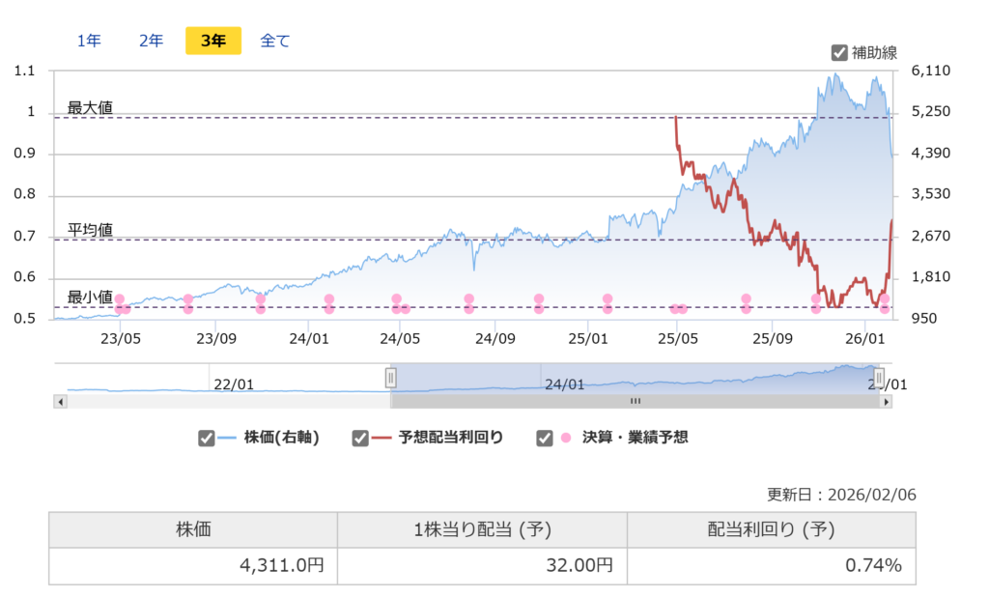Click the pink 決算・業績予想 legend dot

(566, 438)
